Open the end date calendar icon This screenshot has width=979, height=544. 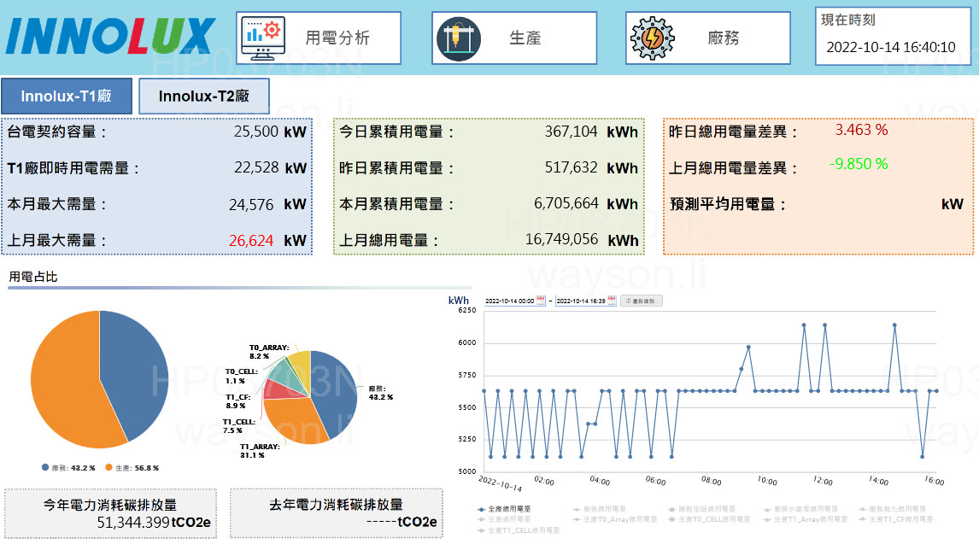coord(612,301)
